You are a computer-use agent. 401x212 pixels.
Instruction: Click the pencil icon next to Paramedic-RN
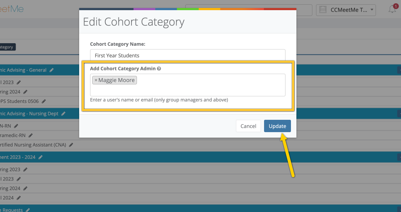point(31,135)
